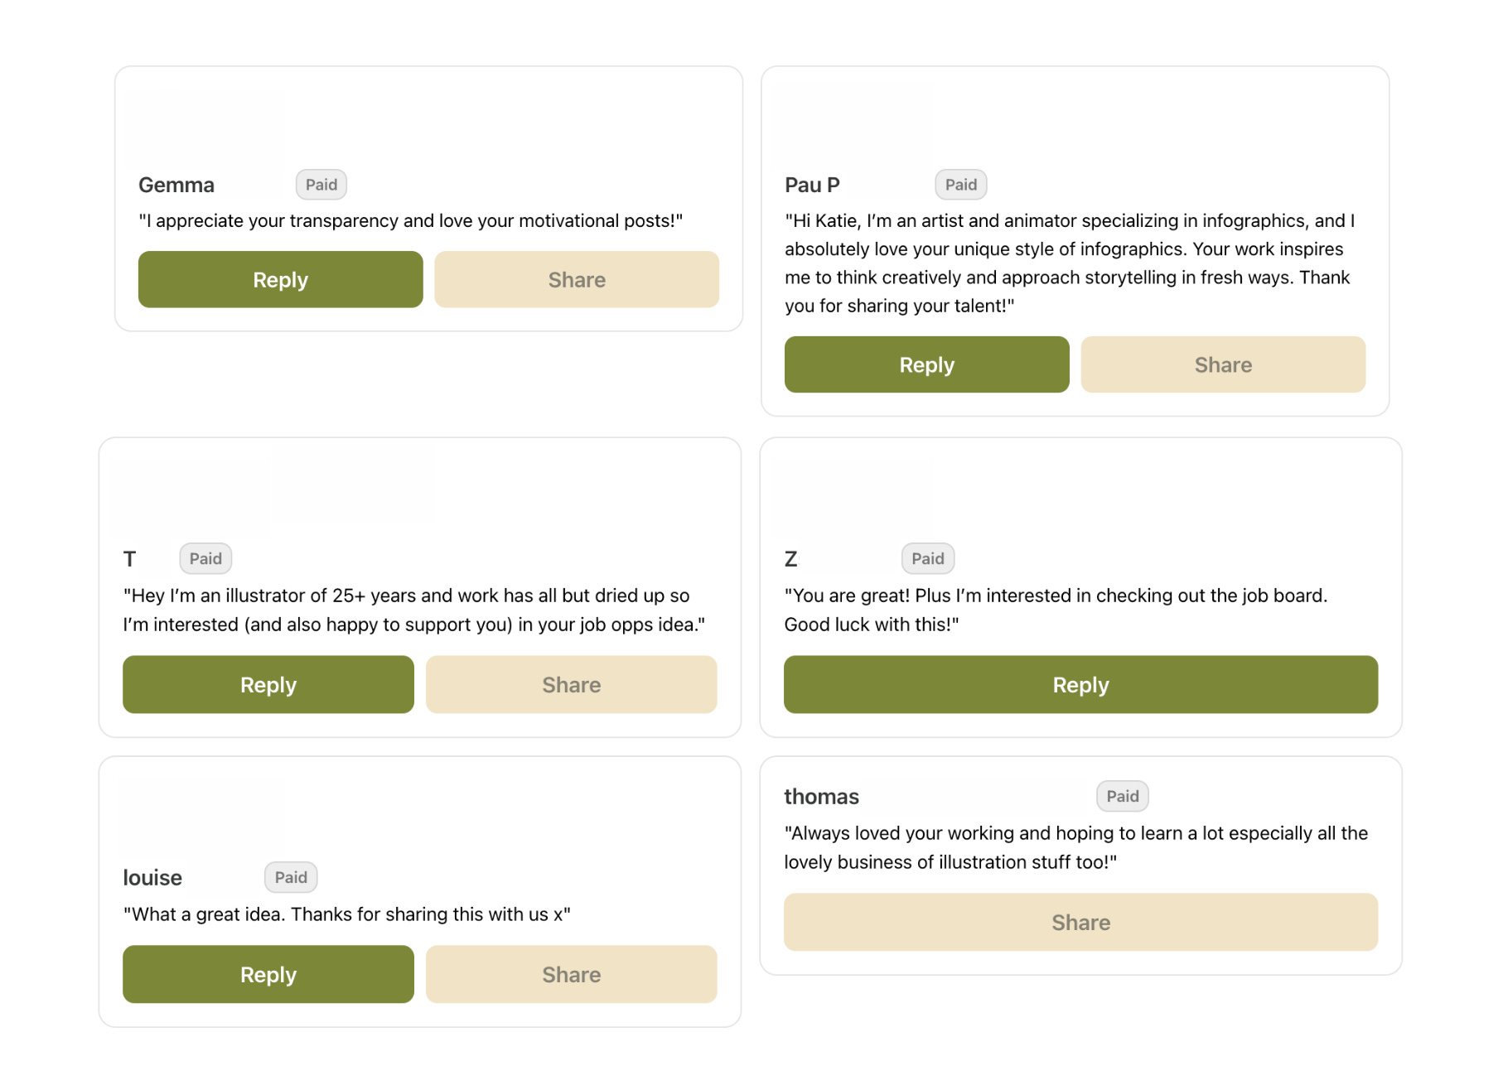
Task: Reply to Gemma's comment
Action: click(280, 280)
